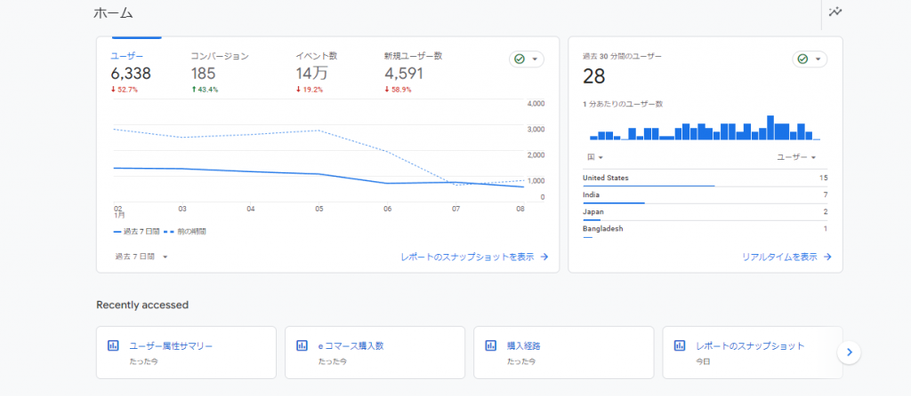The width and height of the screenshot is (911, 396).
Task: Click the realtime users count 28
Action: click(x=593, y=76)
